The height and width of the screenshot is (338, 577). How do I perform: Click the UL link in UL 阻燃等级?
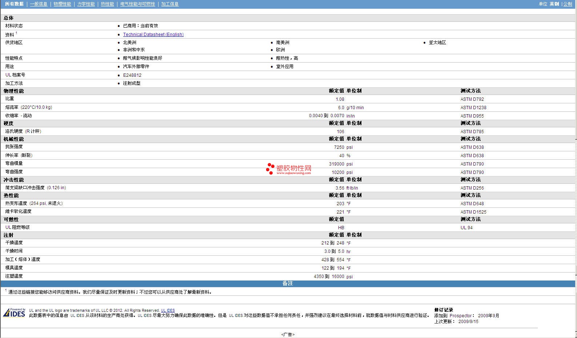[x=8, y=227]
